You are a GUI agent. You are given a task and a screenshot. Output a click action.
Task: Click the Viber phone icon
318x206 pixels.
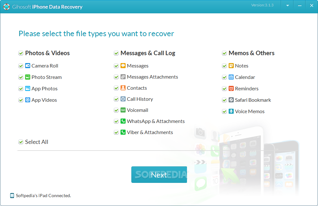(123, 132)
